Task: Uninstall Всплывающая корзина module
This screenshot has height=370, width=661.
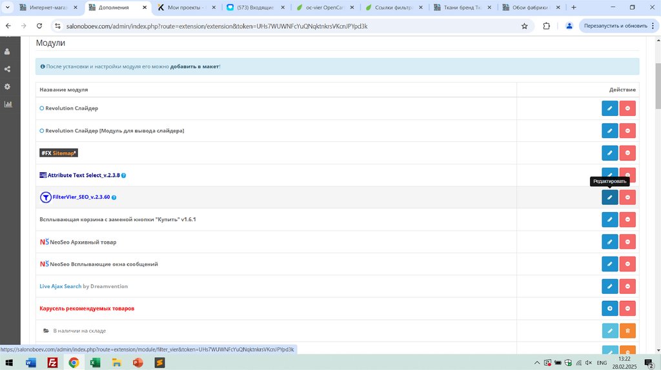Action: coord(627,219)
